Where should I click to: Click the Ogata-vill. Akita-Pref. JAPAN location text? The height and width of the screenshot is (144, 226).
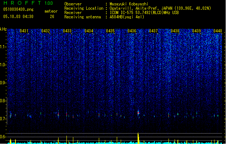click(160, 8)
